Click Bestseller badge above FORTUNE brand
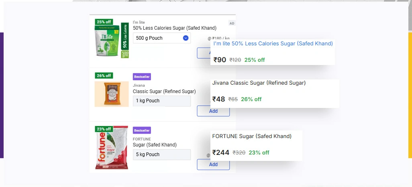This screenshot has height=187, width=412. (142, 130)
